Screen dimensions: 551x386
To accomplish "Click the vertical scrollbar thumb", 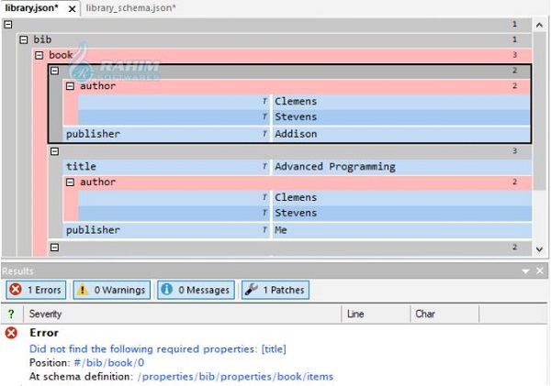I will pyautogui.click(x=539, y=111).
